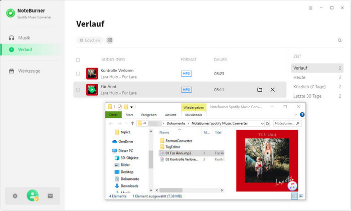Sort files by Titel column
The image size is (351, 211).
point(218,132)
